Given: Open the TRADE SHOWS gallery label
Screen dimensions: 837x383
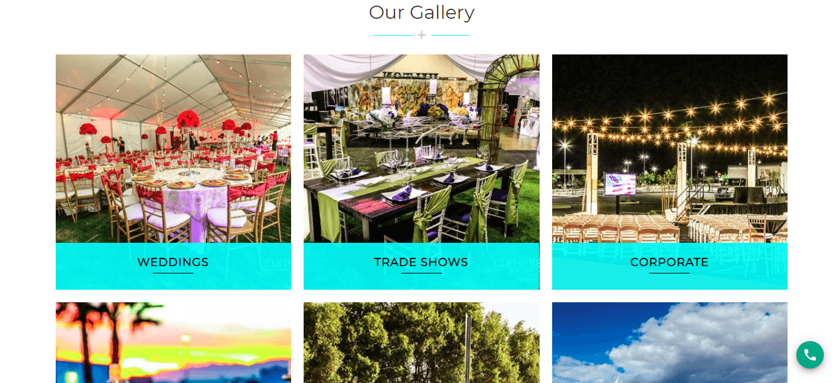Looking at the screenshot, I should tap(421, 262).
